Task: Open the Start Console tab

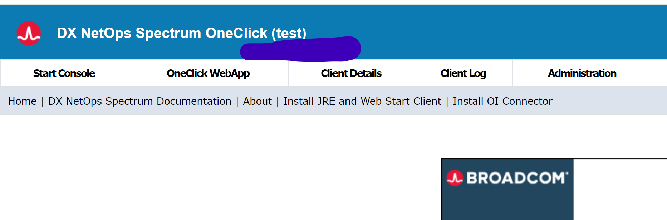Action: click(64, 73)
